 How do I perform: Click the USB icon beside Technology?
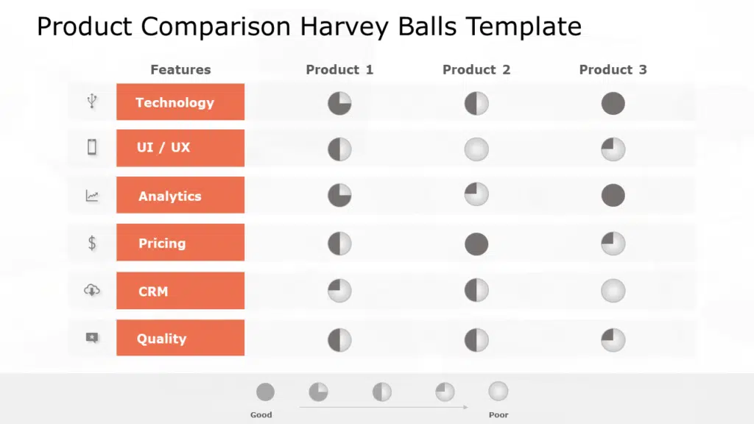(92, 102)
